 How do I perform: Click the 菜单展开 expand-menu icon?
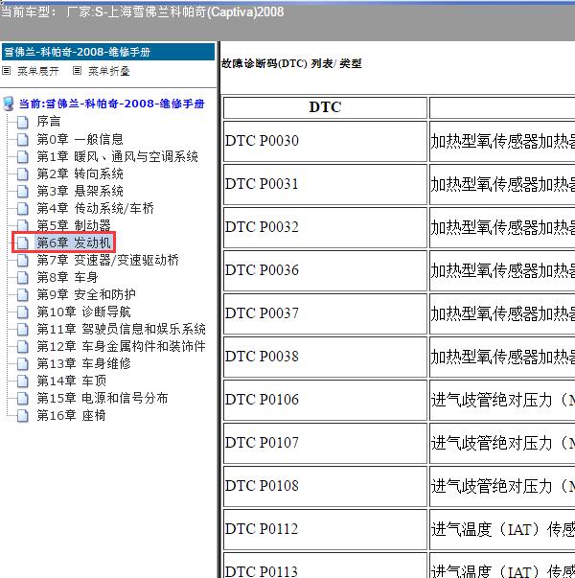(7, 70)
